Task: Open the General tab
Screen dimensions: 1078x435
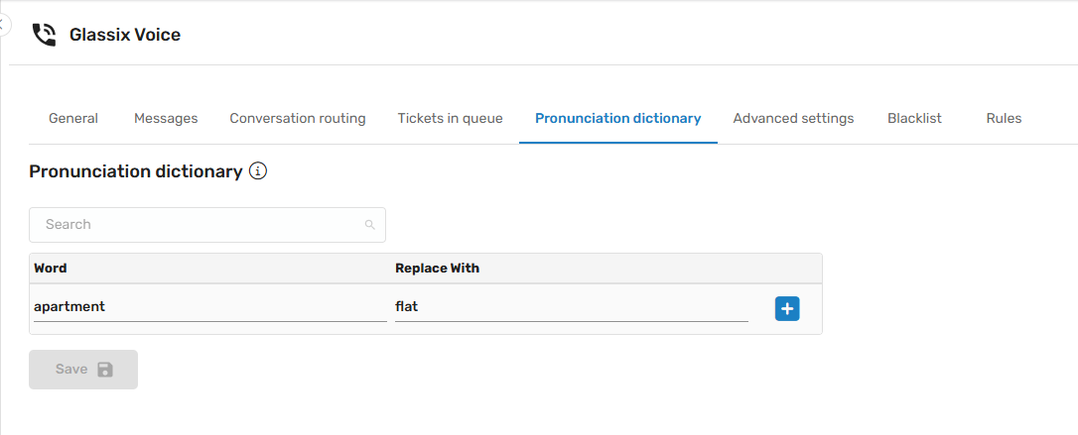Action: pos(73,119)
